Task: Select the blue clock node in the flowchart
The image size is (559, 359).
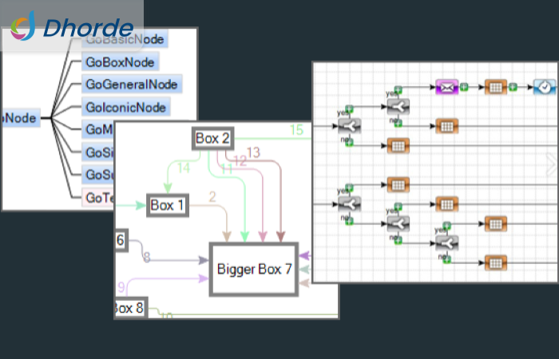Action: 545,87
